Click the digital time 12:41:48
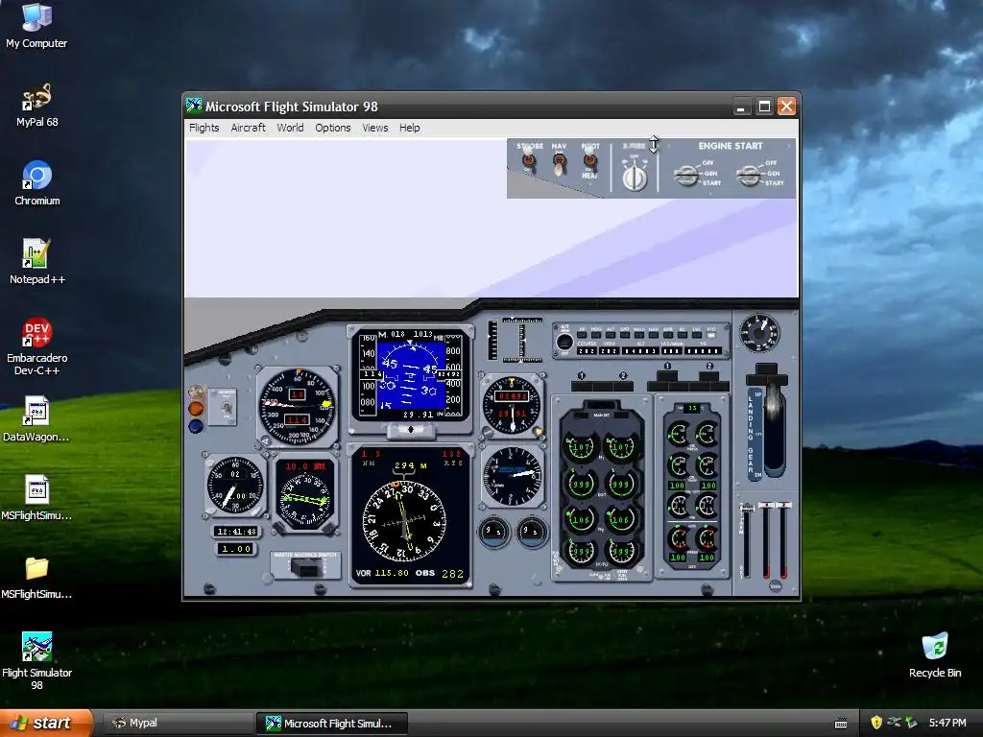Viewport: 983px width, 737px height. point(236,532)
